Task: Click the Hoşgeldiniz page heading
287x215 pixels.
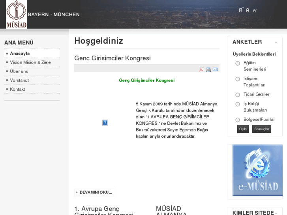Action: [x=99, y=41]
